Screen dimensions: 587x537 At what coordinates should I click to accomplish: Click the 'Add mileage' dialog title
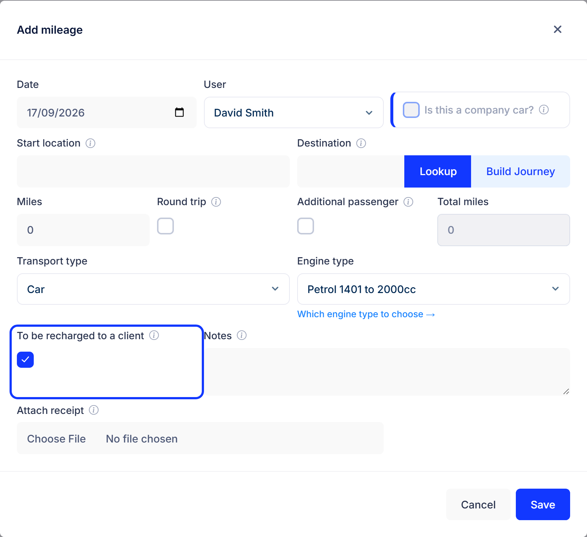coord(50,30)
